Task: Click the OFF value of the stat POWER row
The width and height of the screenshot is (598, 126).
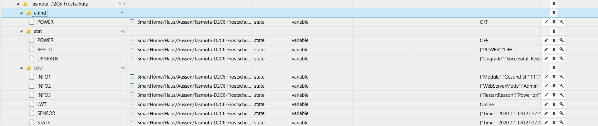Action: point(484,40)
